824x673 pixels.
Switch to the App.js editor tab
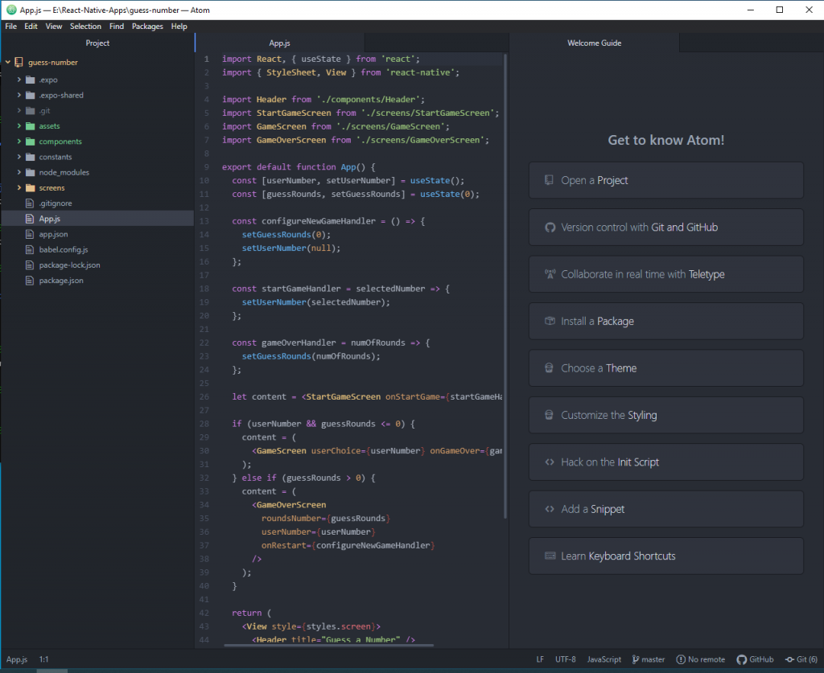279,43
